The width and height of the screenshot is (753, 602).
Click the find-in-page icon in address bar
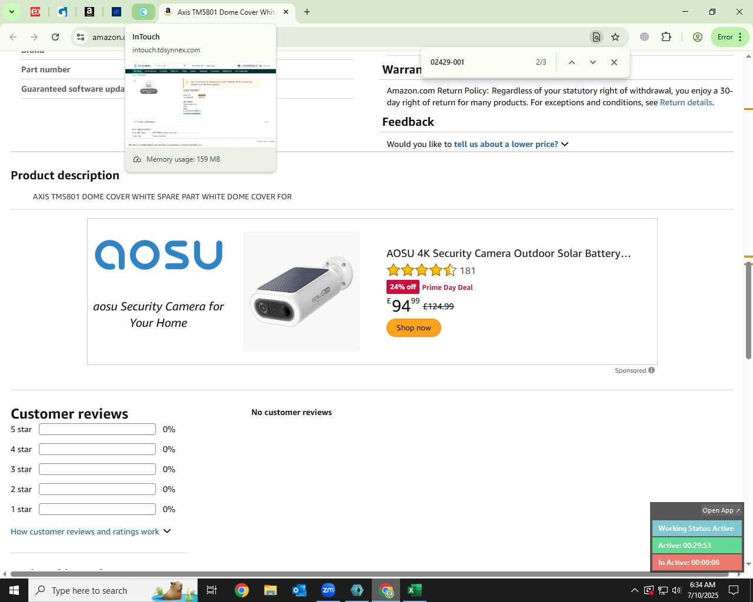click(597, 37)
